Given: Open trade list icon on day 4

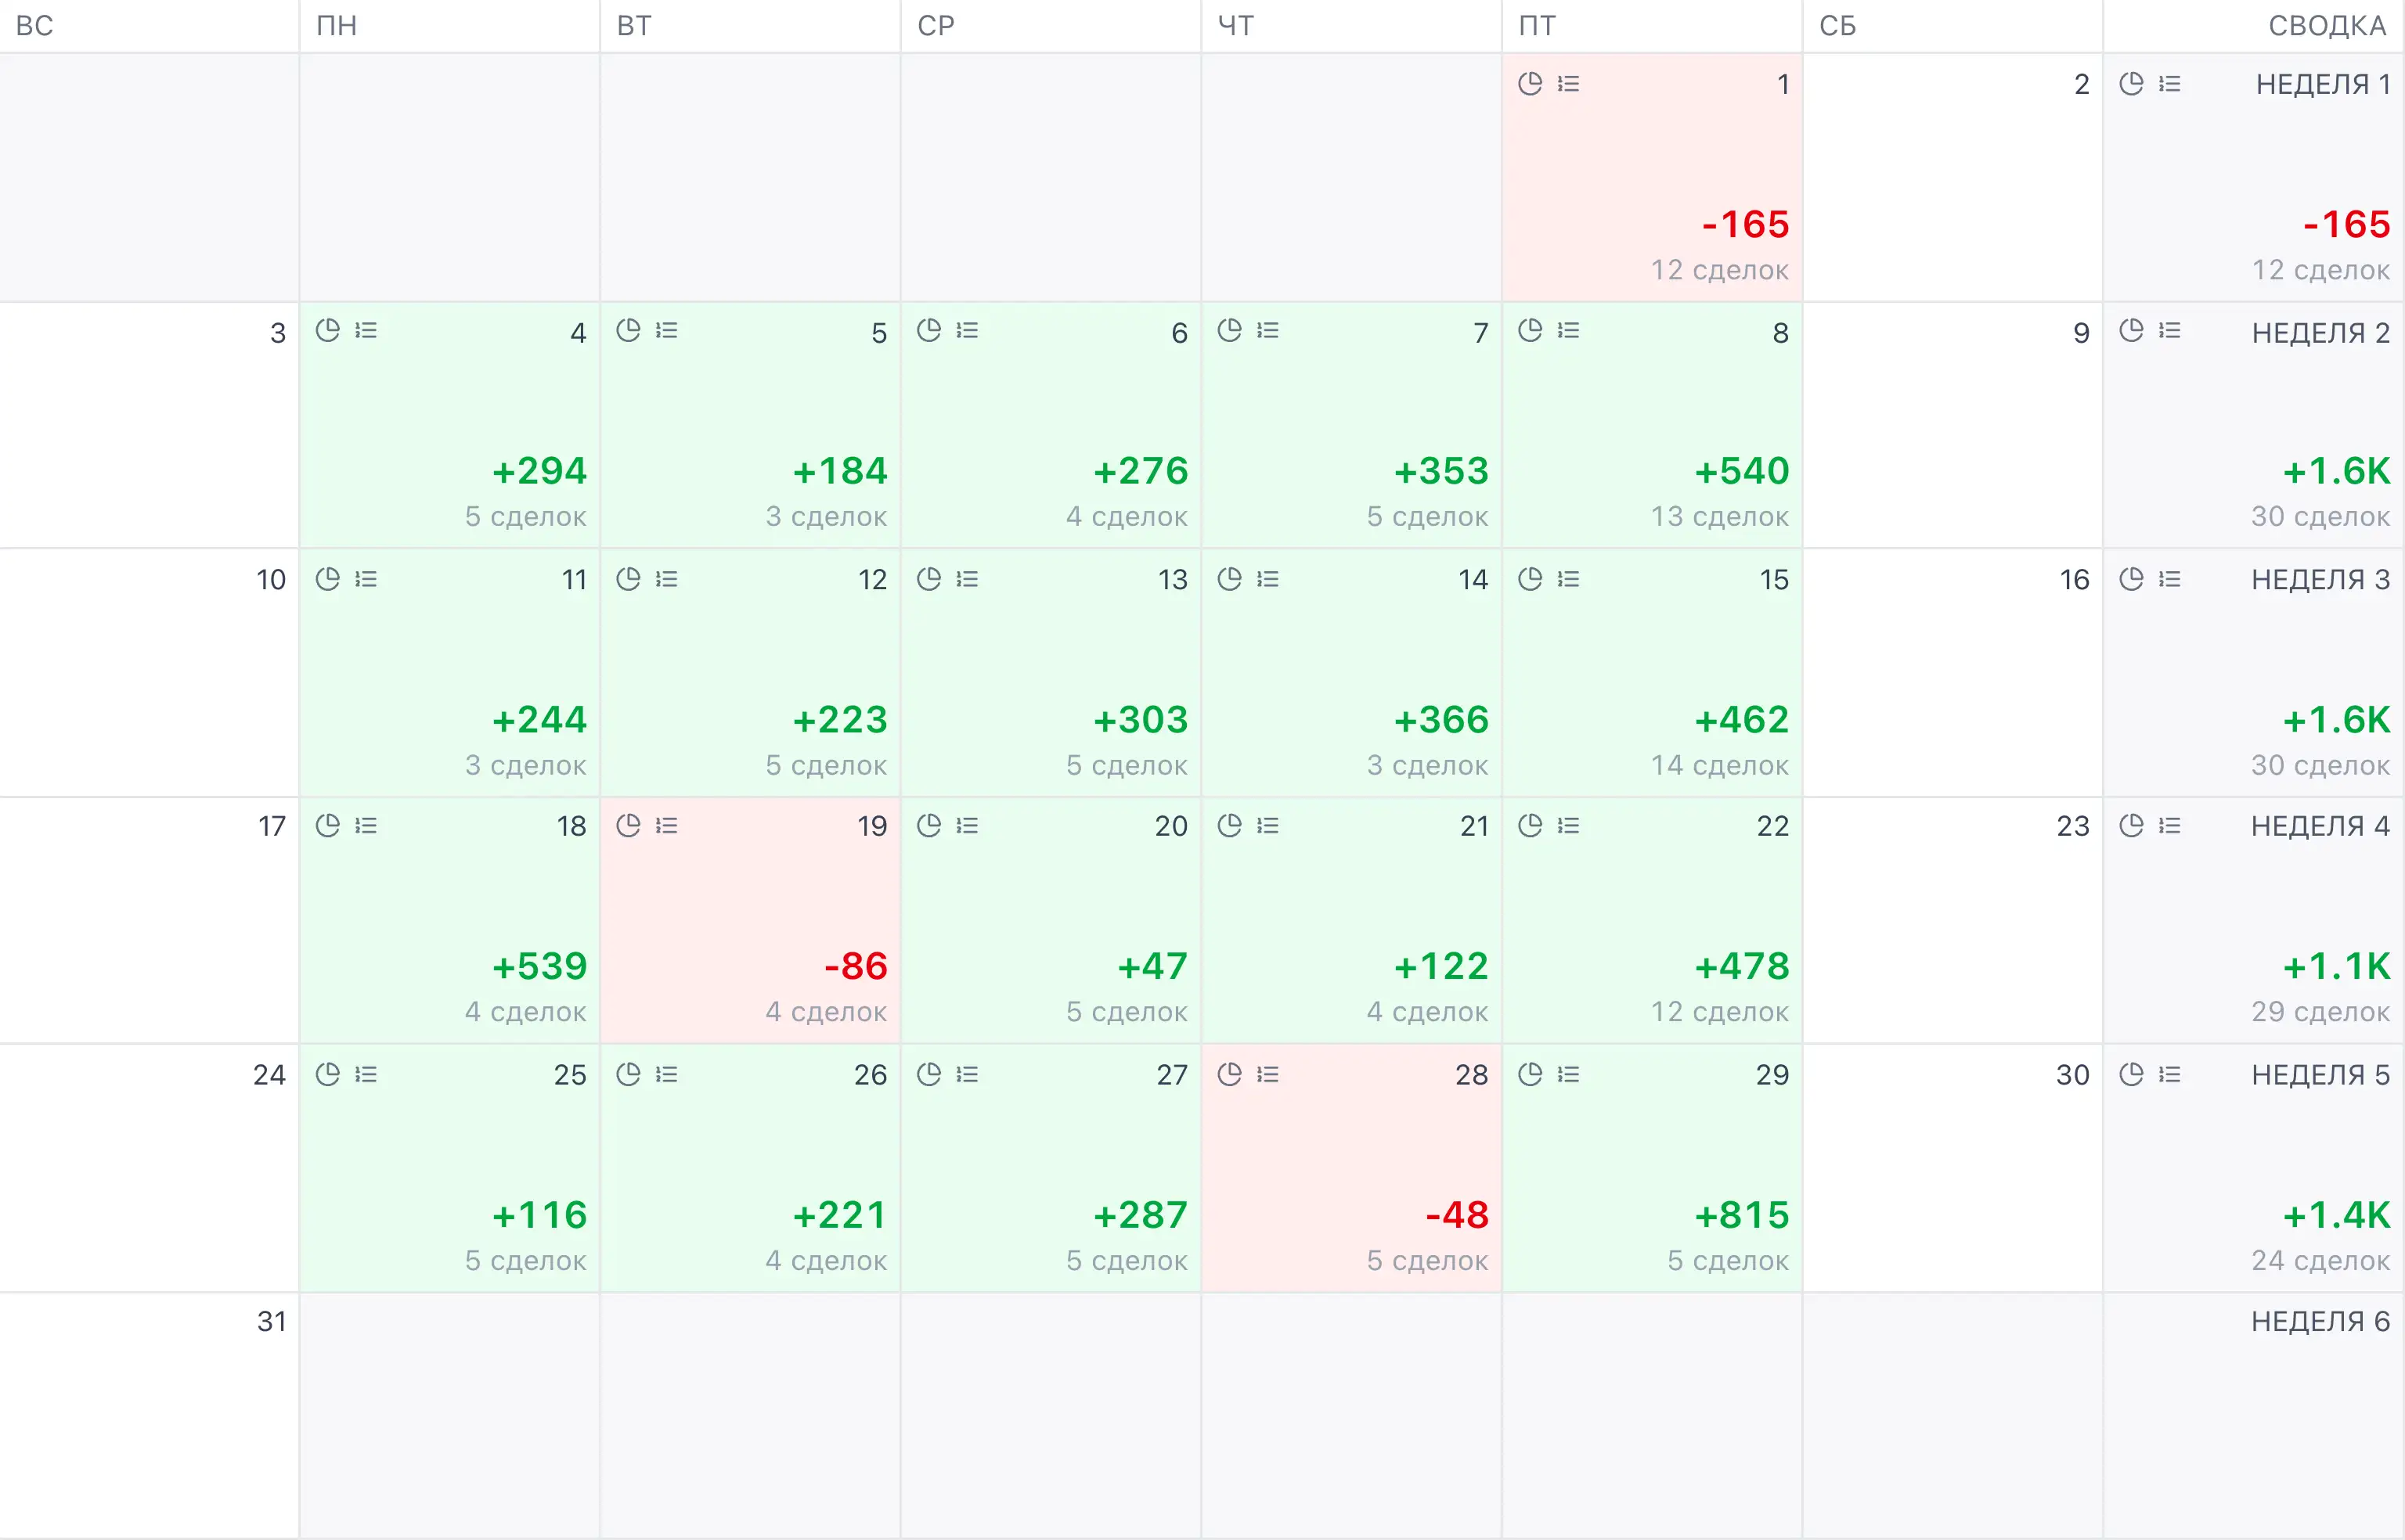Looking at the screenshot, I should click(366, 330).
